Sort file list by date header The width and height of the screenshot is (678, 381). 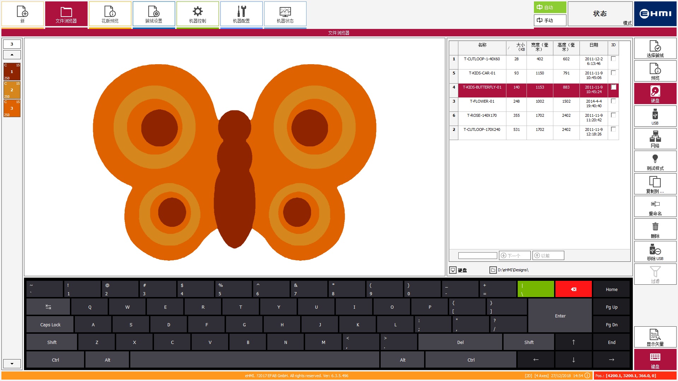coord(593,45)
